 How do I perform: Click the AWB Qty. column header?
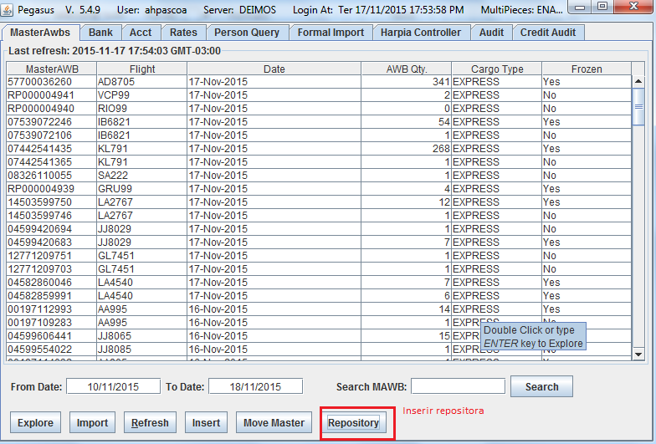tap(407, 69)
